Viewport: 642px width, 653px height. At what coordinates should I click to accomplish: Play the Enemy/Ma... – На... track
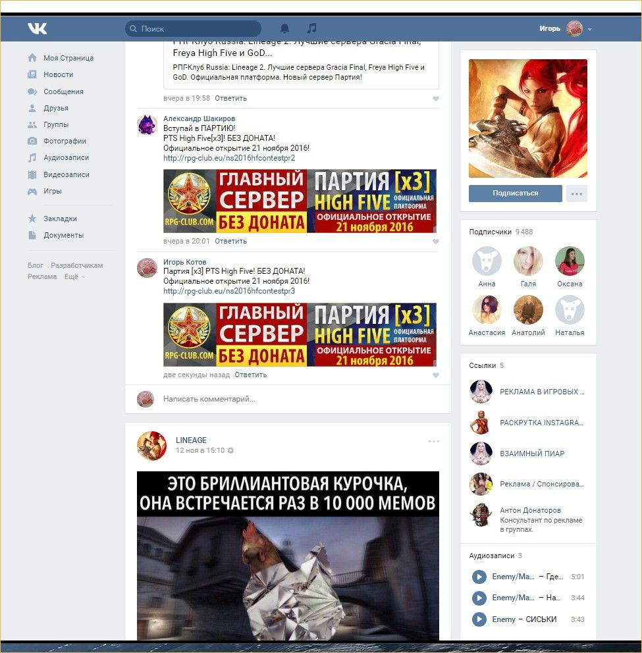479,598
